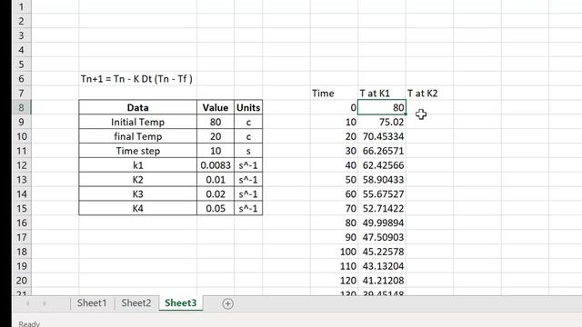The height and width of the screenshot is (327, 582).
Task: Select the 'Data' header cell
Action: [x=137, y=107]
